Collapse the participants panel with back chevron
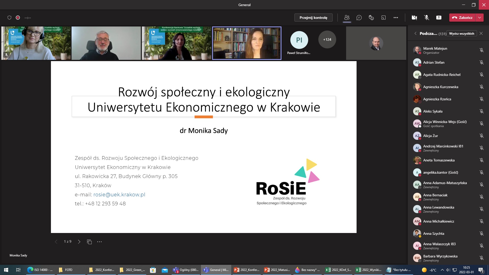Screen dimensions: 489x275 pyautogui.click(x=415, y=33)
